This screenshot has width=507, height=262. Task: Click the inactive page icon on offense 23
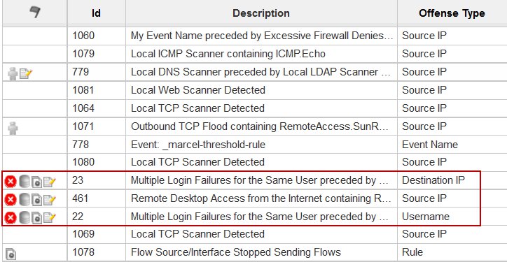[37, 182]
